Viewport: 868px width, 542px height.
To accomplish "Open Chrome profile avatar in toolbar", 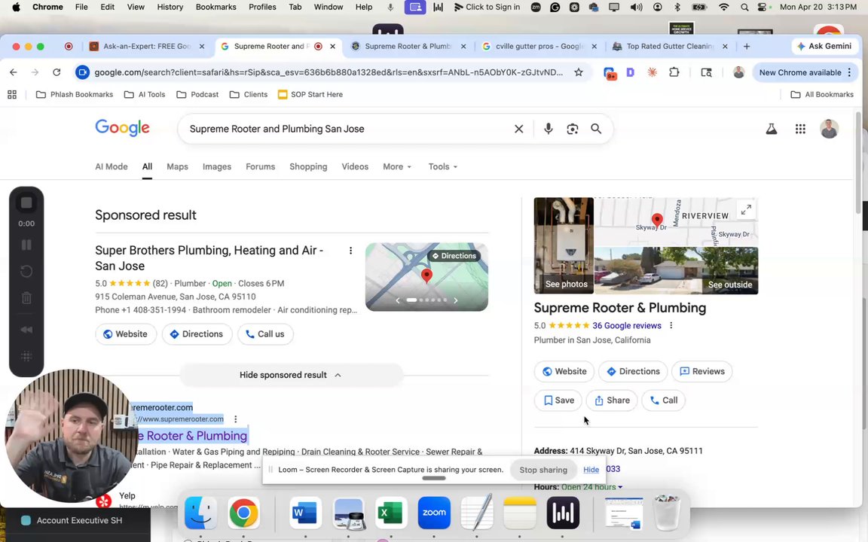I will (738, 72).
